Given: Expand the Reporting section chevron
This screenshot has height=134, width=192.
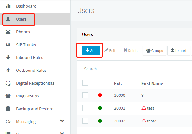Looking at the screenshot, I should coord(62,133).
